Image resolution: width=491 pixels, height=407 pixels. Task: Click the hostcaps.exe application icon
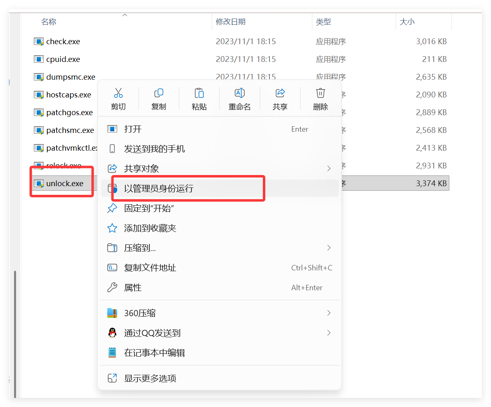click(38, 95)
